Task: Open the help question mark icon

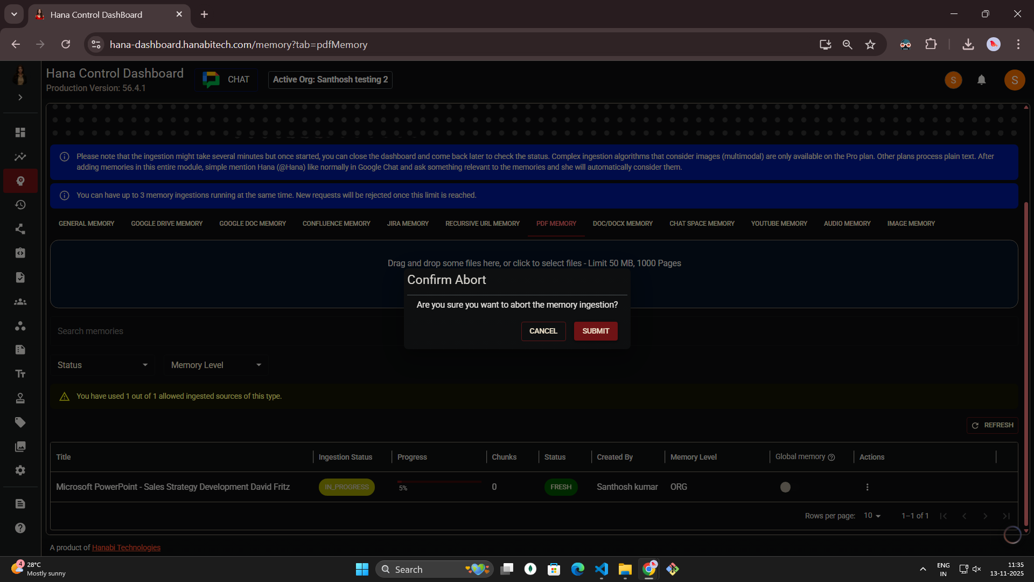Action: [x=20, y=528]
